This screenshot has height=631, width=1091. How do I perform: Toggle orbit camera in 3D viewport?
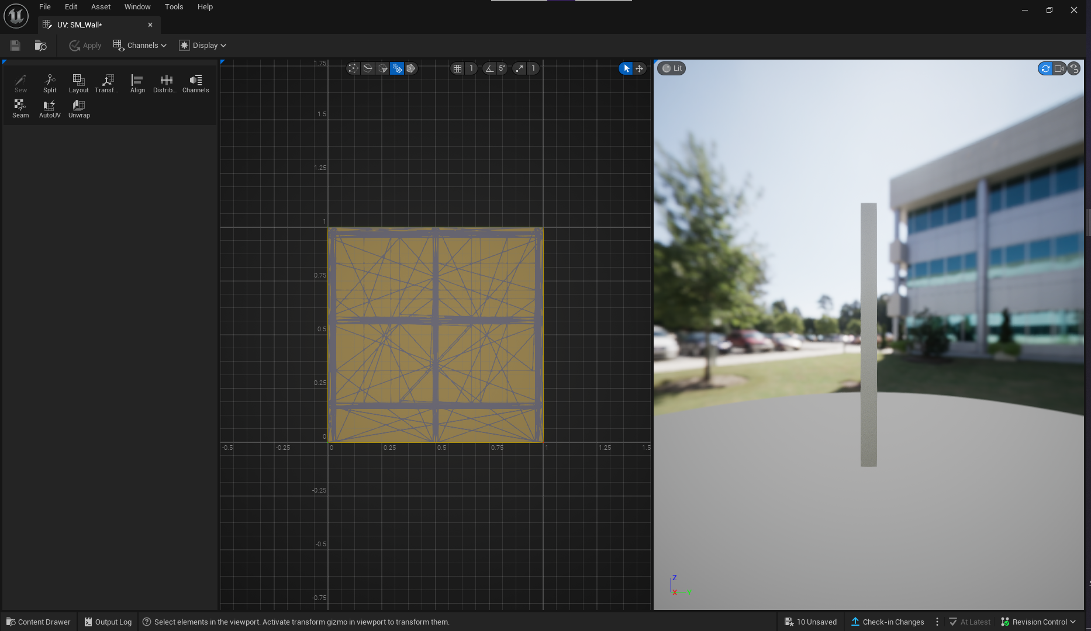[x=1045, y=68]
